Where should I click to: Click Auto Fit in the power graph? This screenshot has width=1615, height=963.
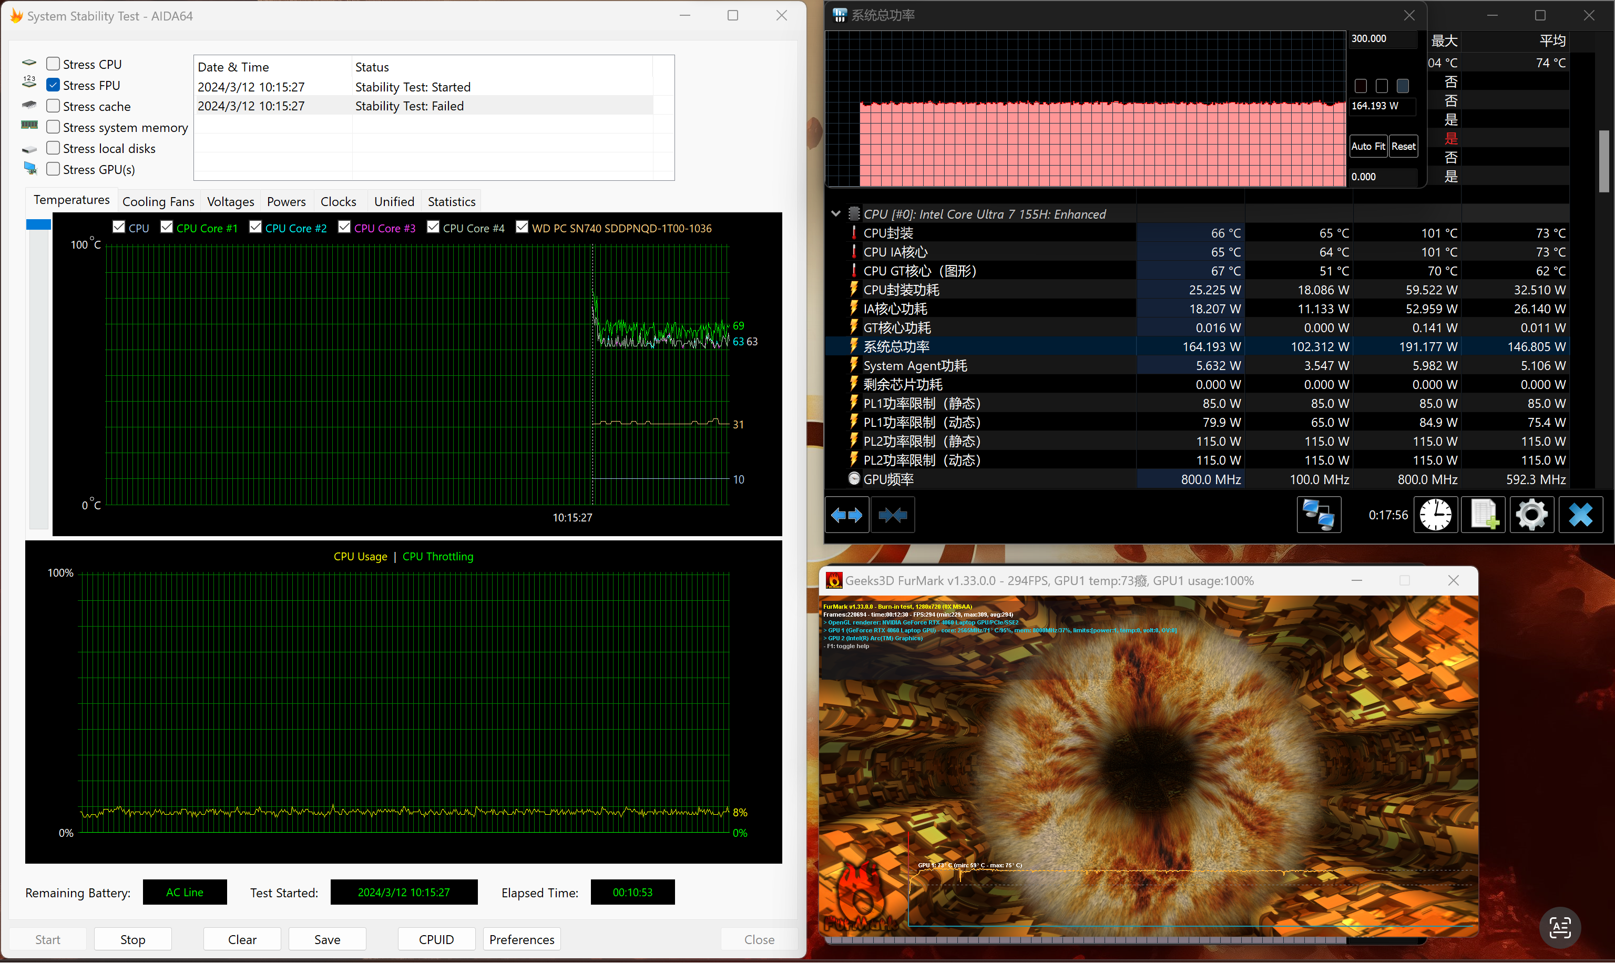[1368, 147]
